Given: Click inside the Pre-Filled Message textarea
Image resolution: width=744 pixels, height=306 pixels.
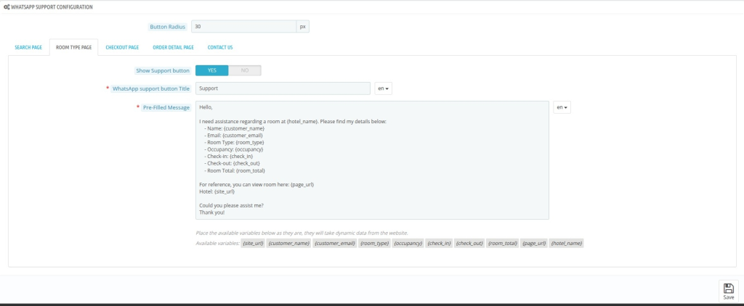Looking at the screenshot, I should click(x=372, y=160).
